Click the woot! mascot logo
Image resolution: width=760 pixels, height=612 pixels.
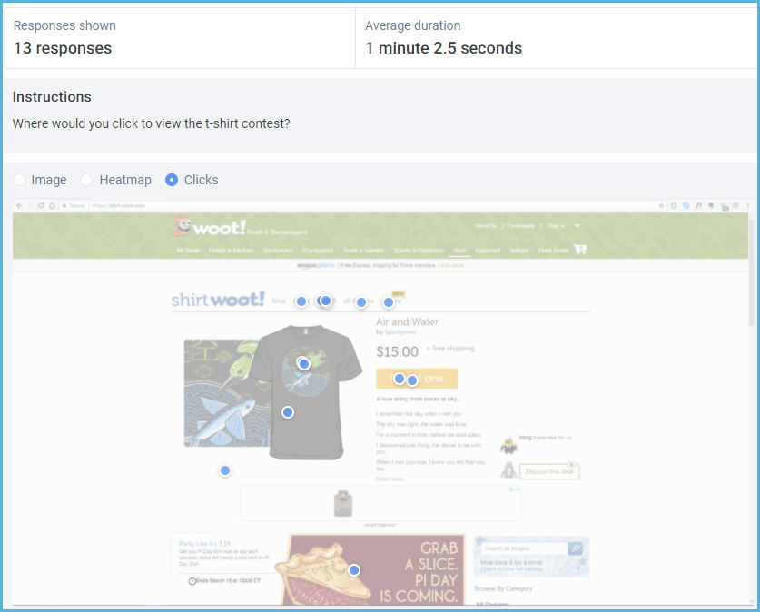(x=183, y=226)
